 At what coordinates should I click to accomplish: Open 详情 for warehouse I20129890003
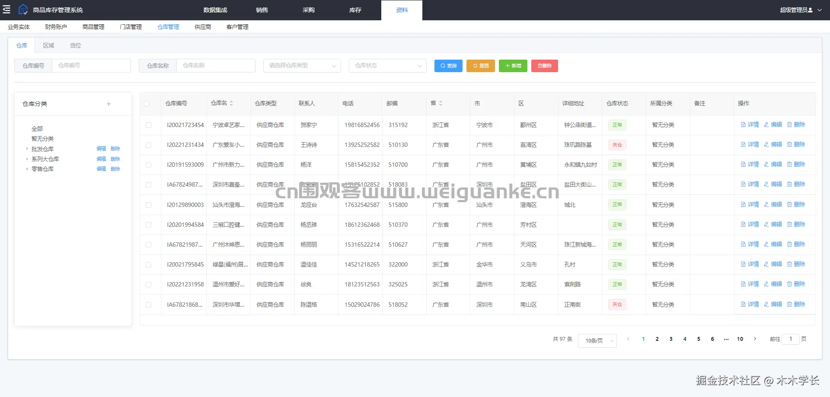(x=750, y=205)
